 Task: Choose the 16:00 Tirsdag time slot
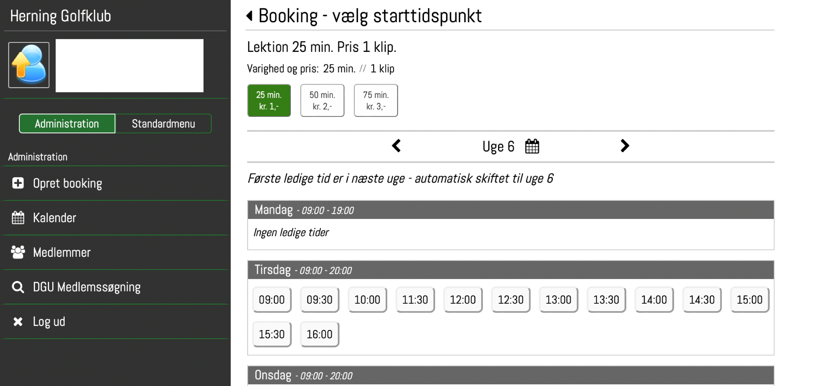319,334
